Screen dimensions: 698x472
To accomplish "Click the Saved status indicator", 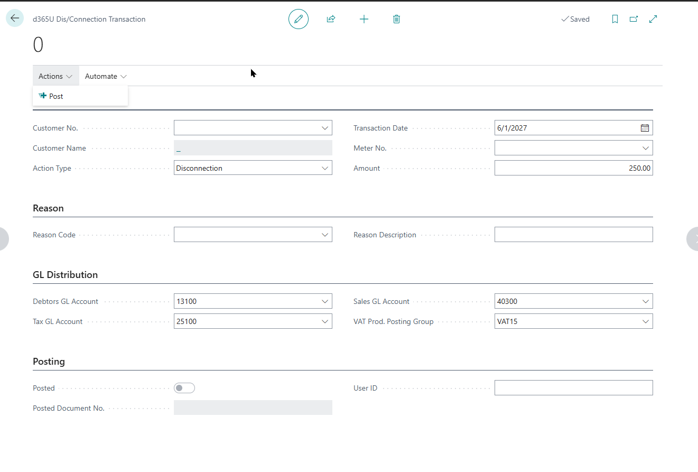I will point(575,19).
